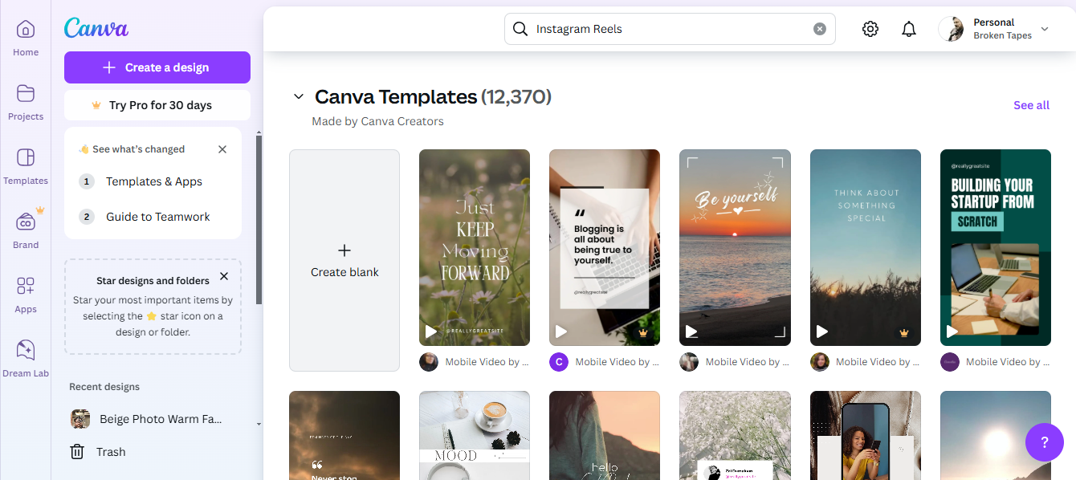This screenshot has height=480, width=1076.
Task: Click the sidebar scroll down arrow
Action: [x=259, y=424]
